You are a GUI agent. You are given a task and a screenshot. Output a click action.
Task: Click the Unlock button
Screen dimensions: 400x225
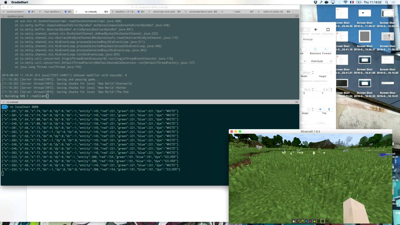click(321, 123)
